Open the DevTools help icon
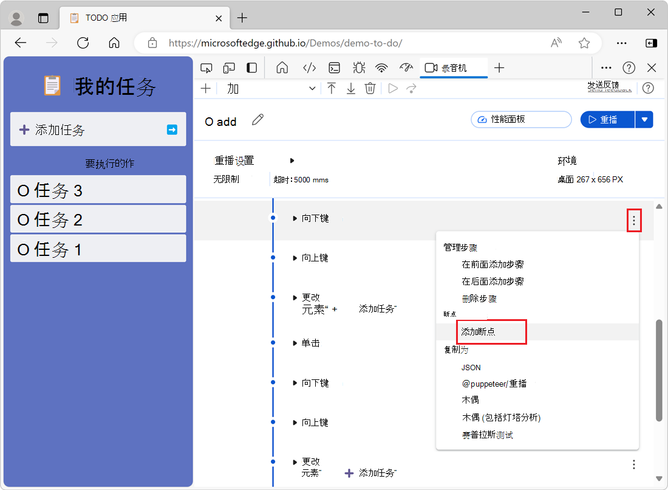 pyautogui.click(x=629, y=68)
